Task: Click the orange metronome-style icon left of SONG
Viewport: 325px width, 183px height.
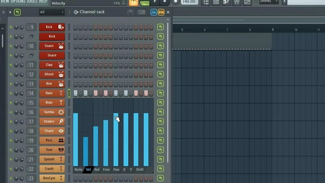Action: pos(133,2)
